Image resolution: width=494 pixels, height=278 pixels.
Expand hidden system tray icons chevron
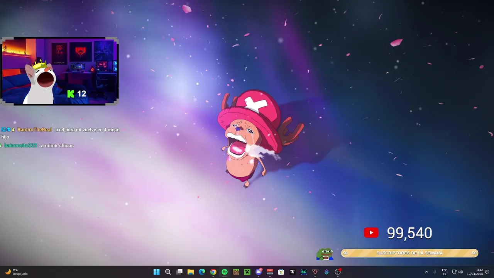426,272
